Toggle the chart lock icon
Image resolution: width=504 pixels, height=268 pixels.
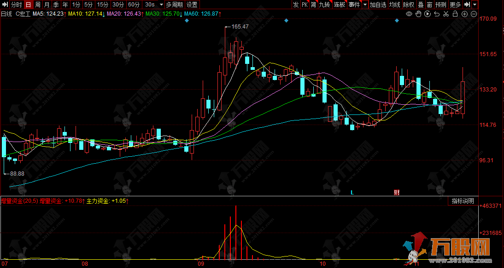click(x=455, y=14)
